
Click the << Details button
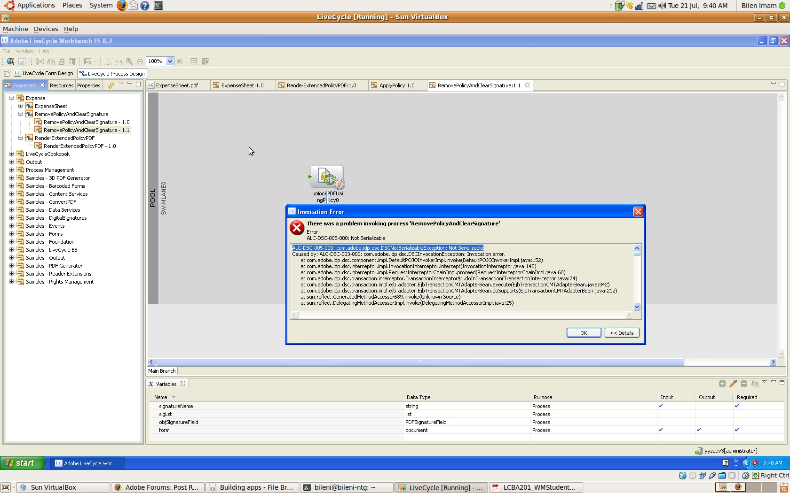tap(622, 333)
